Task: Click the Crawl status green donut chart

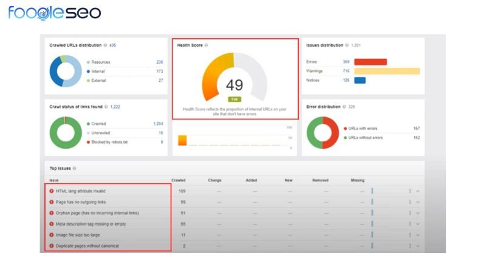Action: 66,133
